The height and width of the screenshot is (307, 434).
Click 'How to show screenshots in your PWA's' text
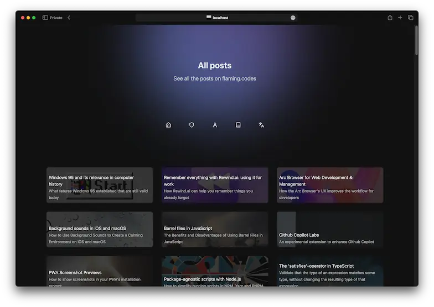(94, 281)
